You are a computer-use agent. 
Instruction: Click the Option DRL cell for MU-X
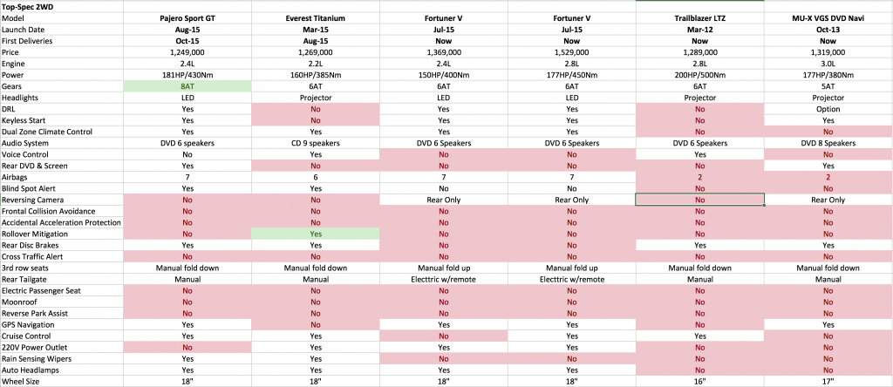click(828, 109)
